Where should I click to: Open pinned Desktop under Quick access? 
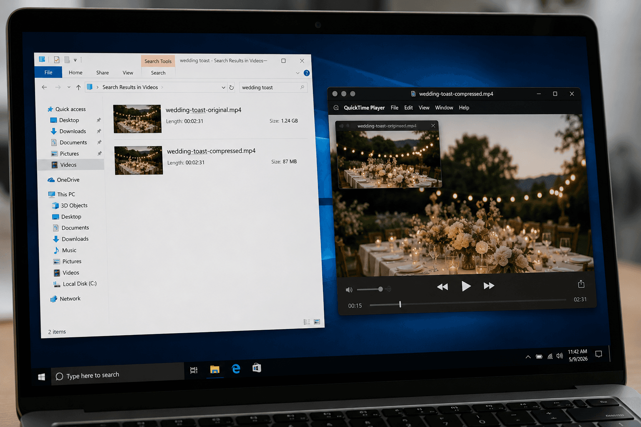click(x=69, y=120)
